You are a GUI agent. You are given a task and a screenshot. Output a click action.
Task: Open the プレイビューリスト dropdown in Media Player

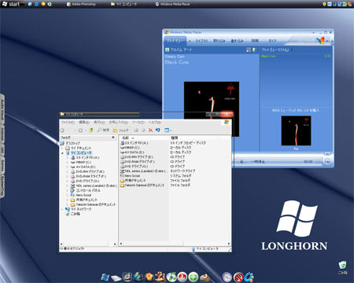click(x=292, y=50)
